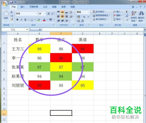The width and height of the screenshot is (146, 123).
Task: Click the red Font Color A swatch
Action: 44,20
